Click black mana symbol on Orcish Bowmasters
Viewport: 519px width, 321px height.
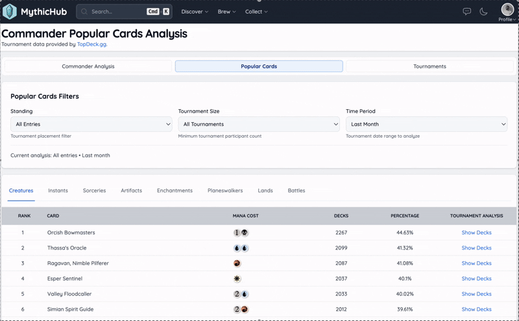point(245,233)
